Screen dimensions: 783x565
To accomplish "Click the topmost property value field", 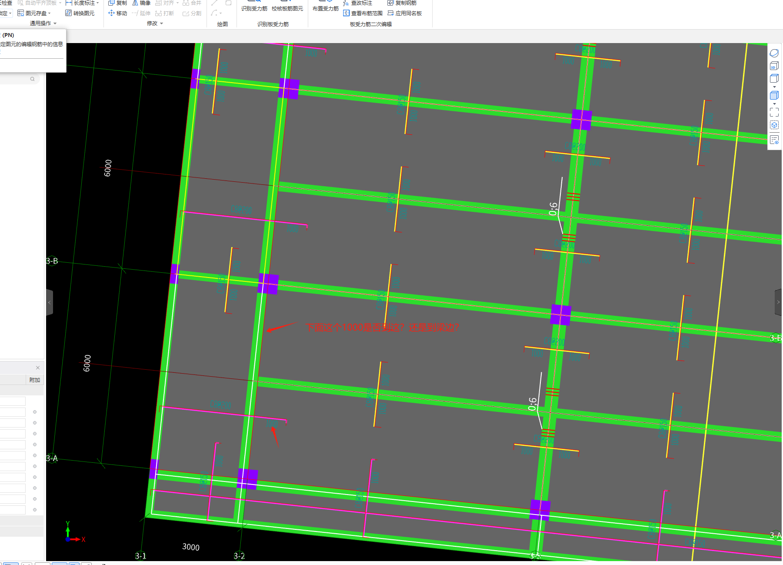I will pyautogui.click(x=13, y=401).
